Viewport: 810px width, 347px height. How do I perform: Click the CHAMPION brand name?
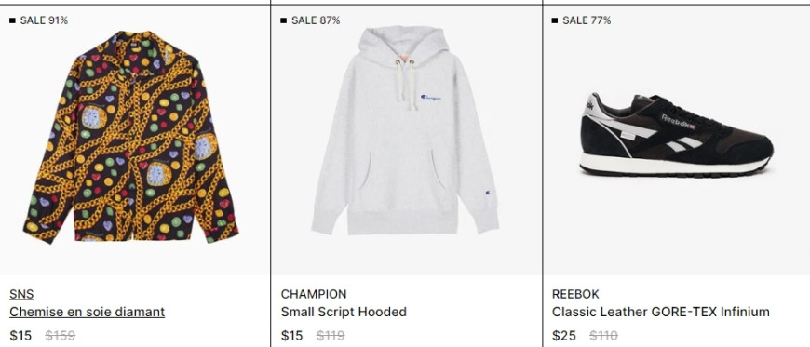click(x=314, y=294)
